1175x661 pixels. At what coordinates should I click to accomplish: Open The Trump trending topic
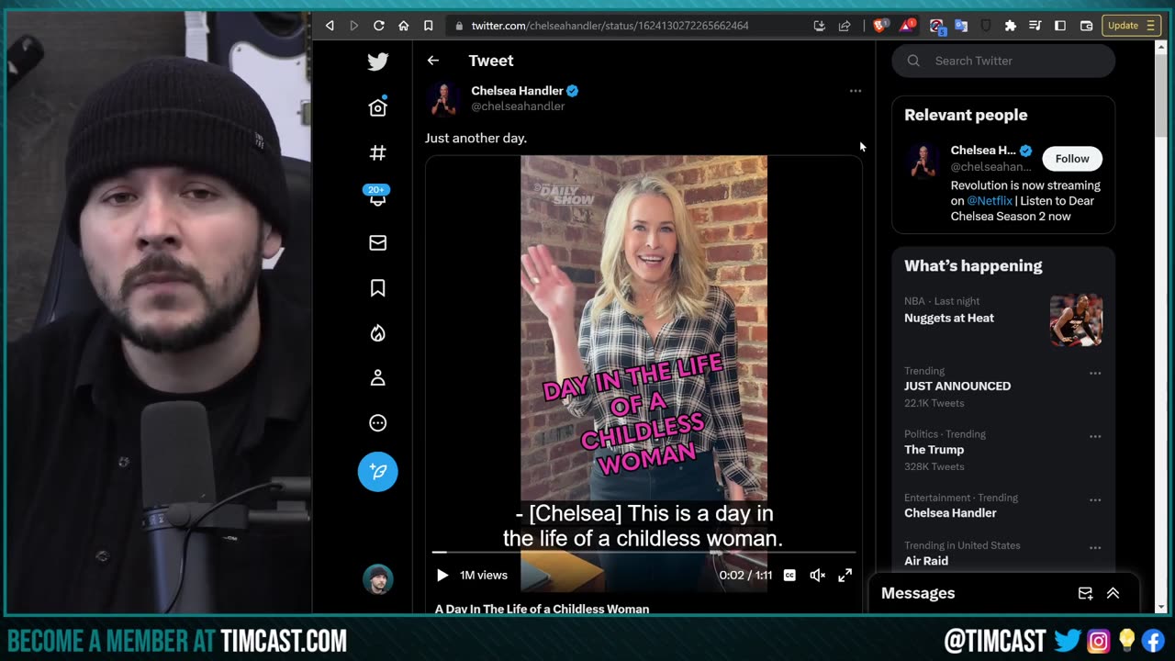(x=934, y=449)
